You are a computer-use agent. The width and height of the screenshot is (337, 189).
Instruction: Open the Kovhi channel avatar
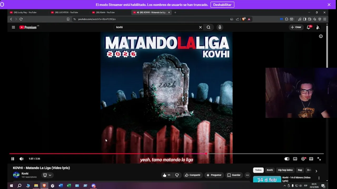pyautogui.click(x=16, y=175)
